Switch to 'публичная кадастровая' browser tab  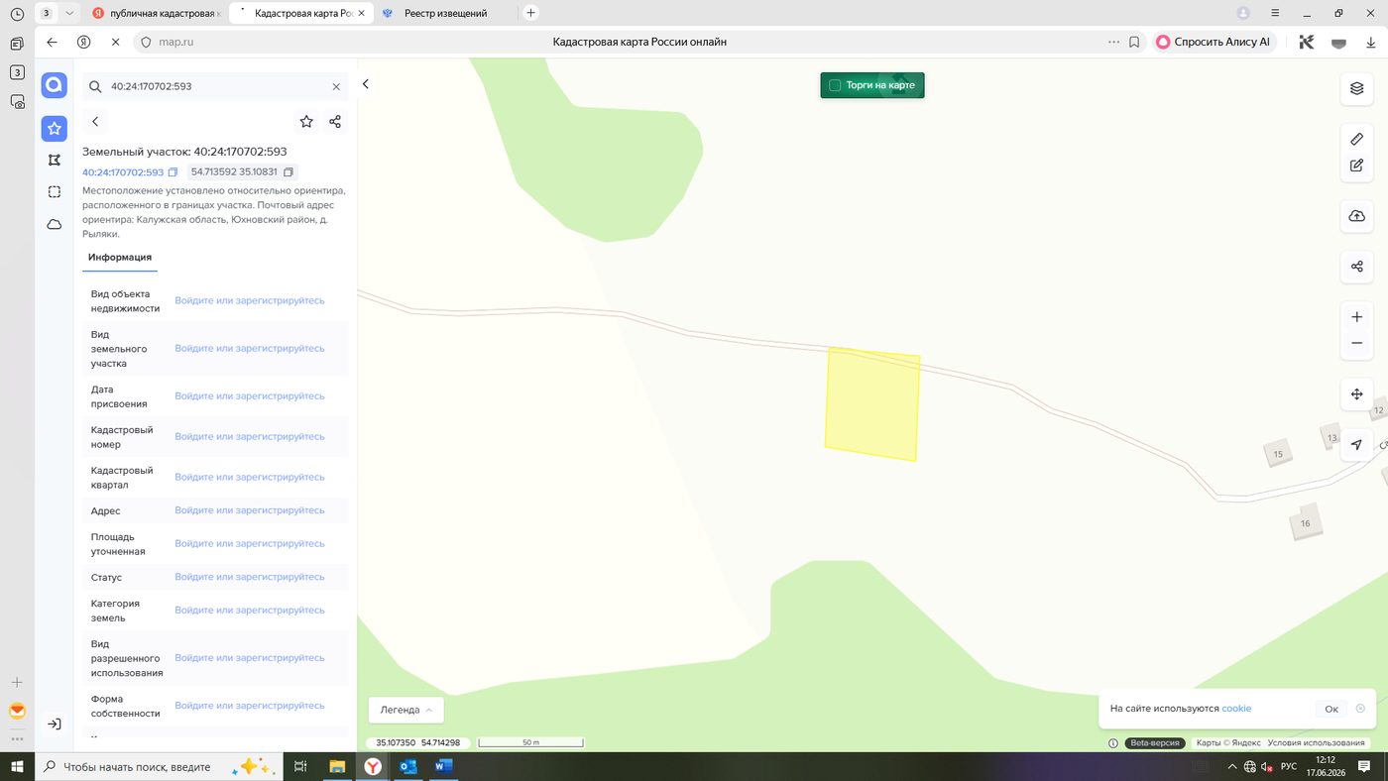point(156,13)
